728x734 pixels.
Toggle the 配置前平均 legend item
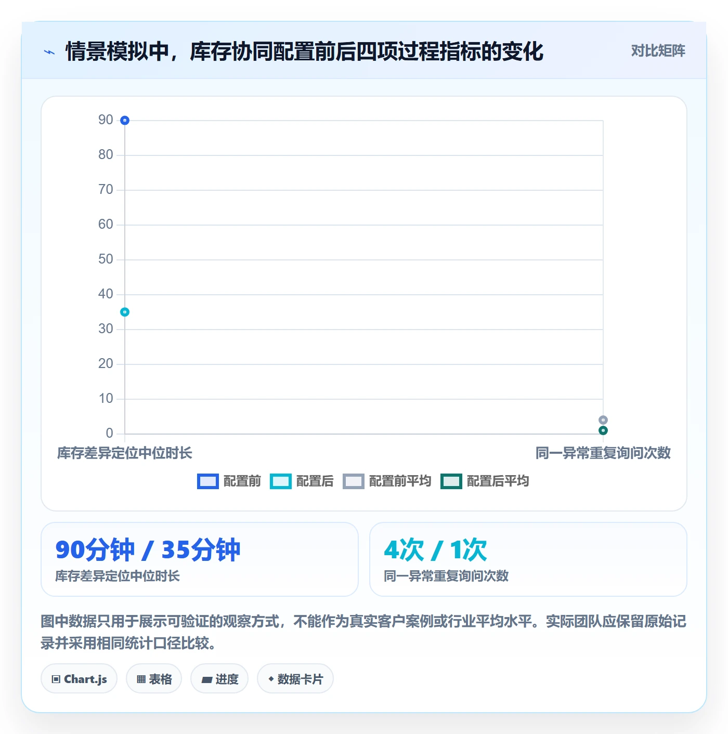point(387,481)
